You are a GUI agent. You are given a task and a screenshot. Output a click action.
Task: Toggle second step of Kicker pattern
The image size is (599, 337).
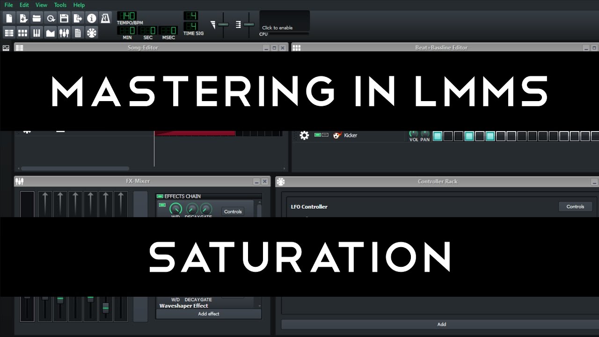pyautogui.click(x=448, y=136)
